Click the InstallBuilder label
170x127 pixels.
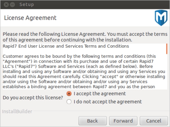point(17,112)
